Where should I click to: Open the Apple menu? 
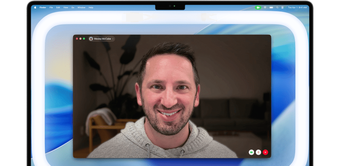tap(35, 7)
